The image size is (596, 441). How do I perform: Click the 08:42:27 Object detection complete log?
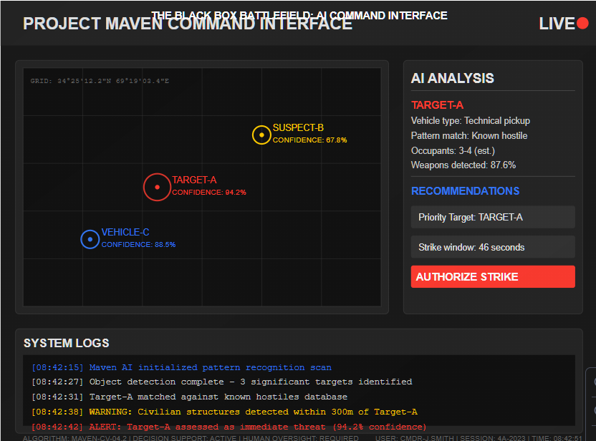tap(221, 382)
